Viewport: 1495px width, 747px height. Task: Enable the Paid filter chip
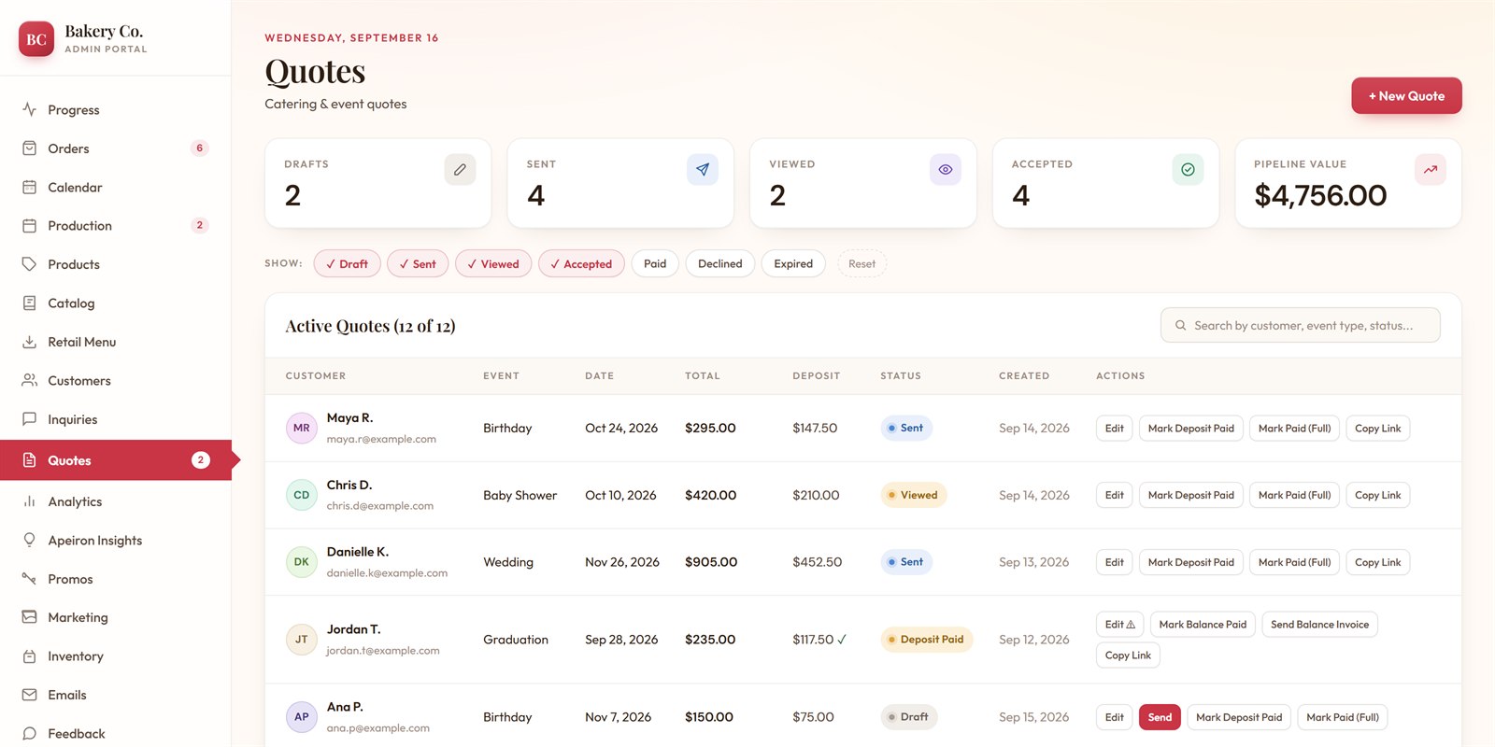coord(655,263)
